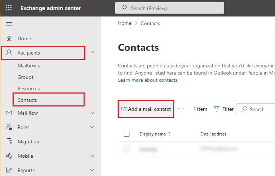The height and width of the screenshot is (176, 275).
Task: Sort by the Display name column header
Action: (153, 134)
